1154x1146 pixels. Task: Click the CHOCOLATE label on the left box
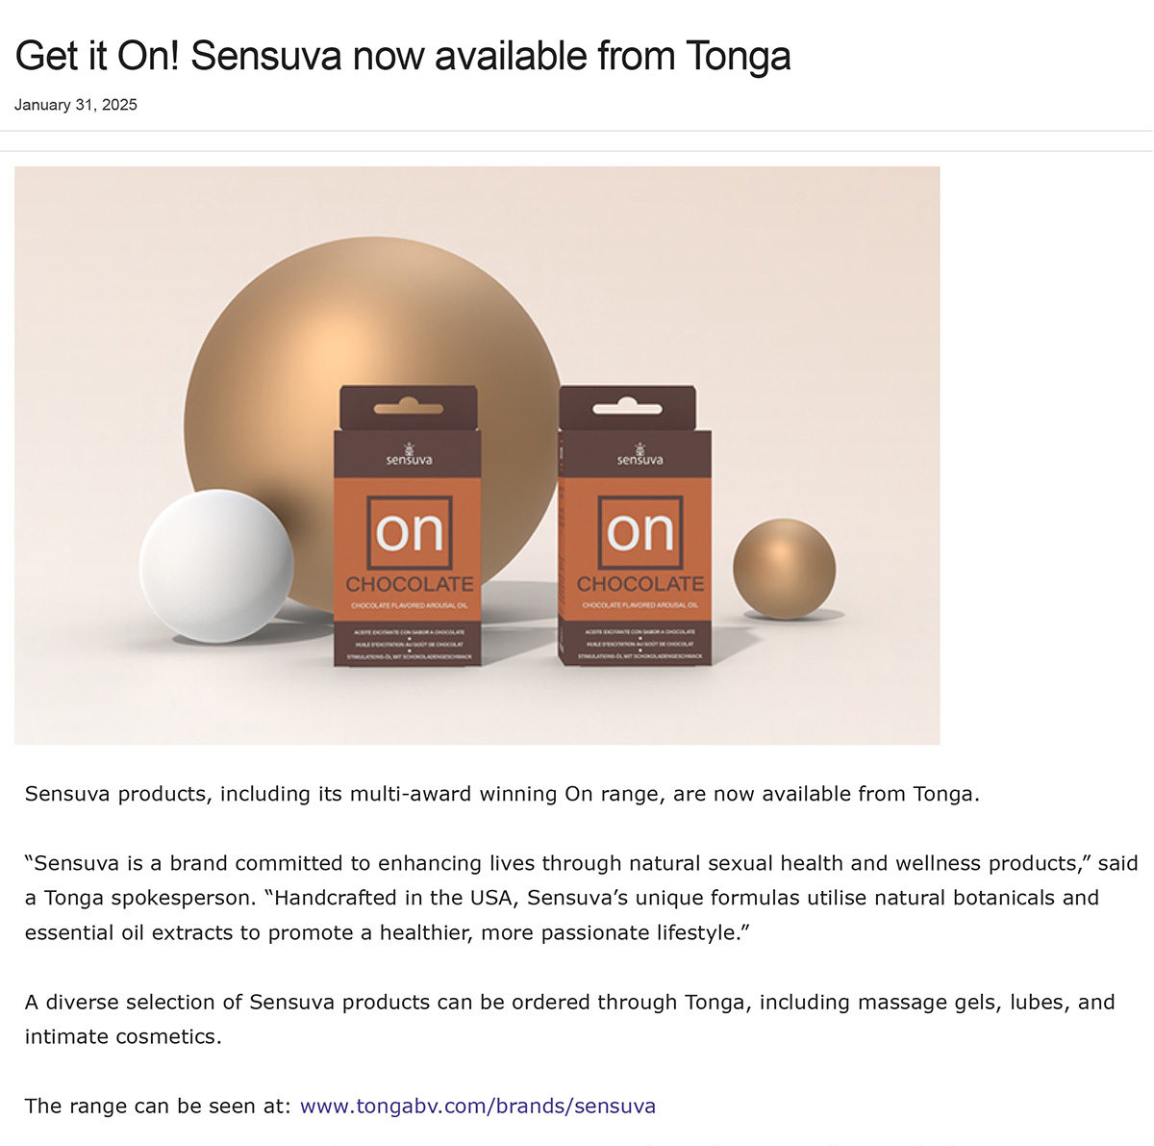click(x=410, y=584)
